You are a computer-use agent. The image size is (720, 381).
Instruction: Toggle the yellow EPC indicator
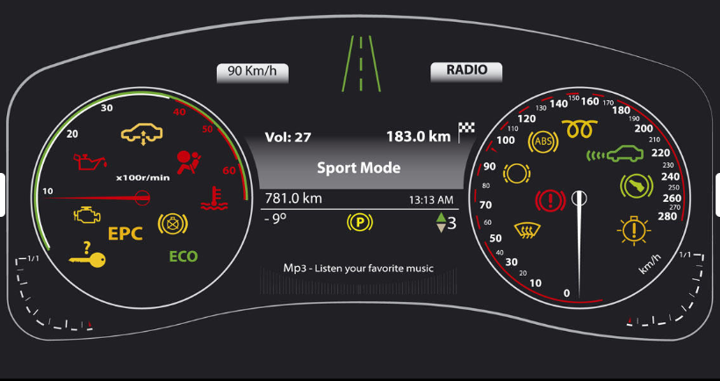point(126,234)
